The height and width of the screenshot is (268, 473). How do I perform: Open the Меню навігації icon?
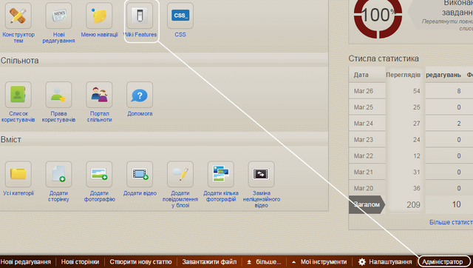99,16
